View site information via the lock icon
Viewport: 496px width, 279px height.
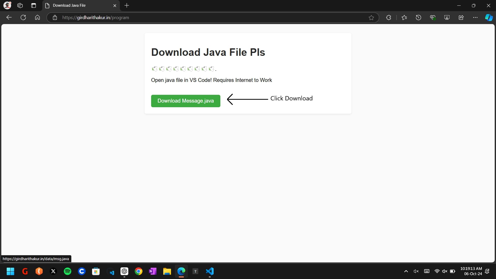(x=55, y=18)
